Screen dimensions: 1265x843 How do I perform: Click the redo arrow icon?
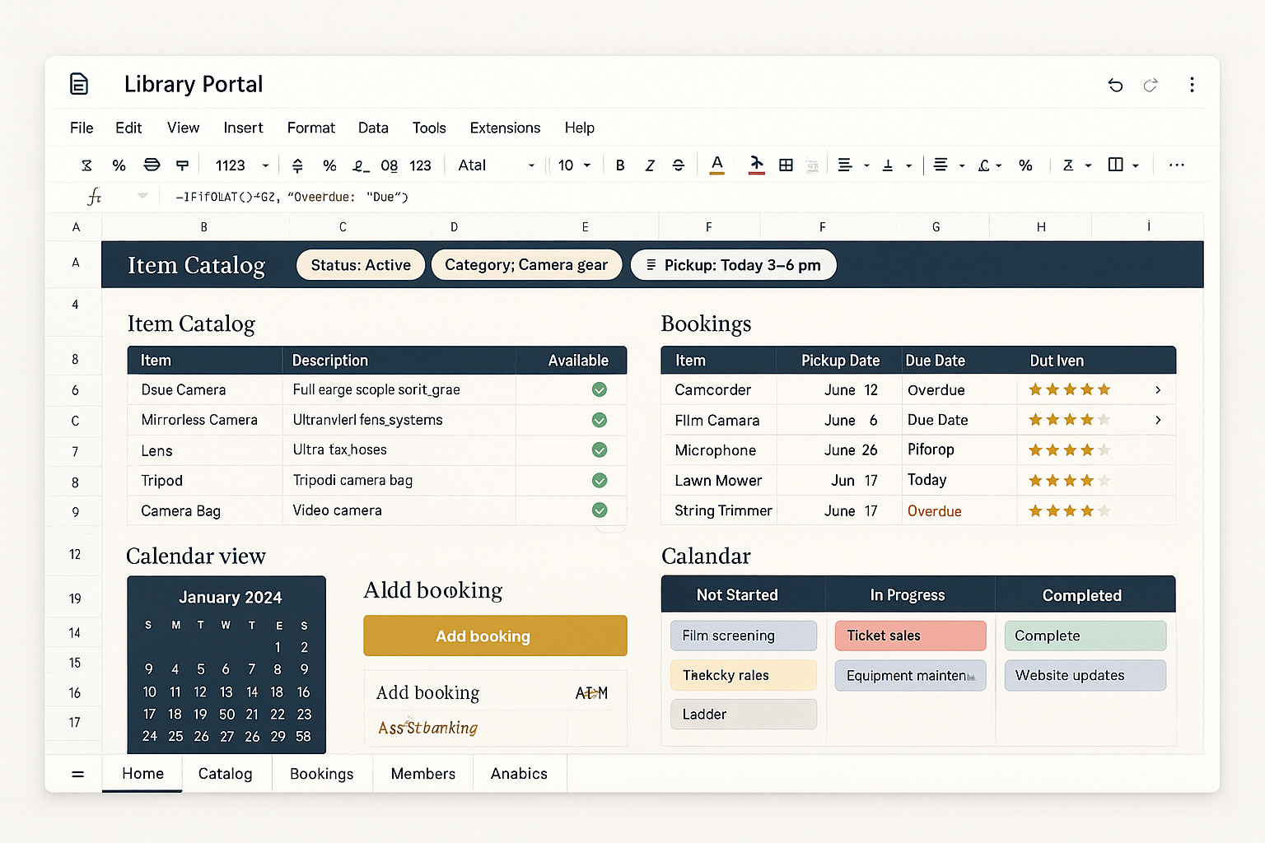1151,85
